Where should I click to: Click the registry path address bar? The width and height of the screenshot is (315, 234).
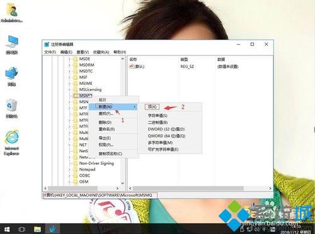[x=100, y=195]
